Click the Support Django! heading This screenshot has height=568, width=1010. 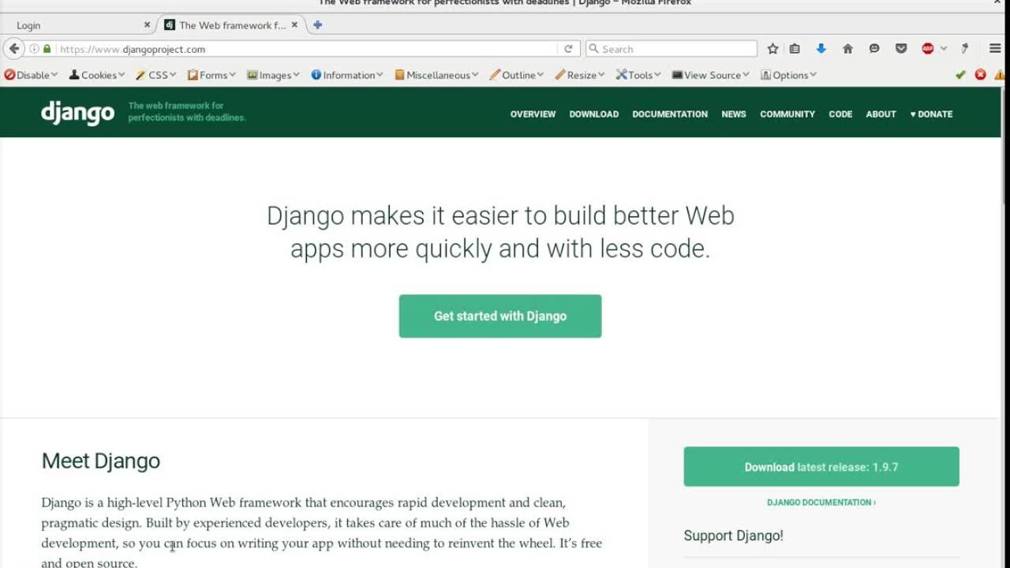point(733,536)
